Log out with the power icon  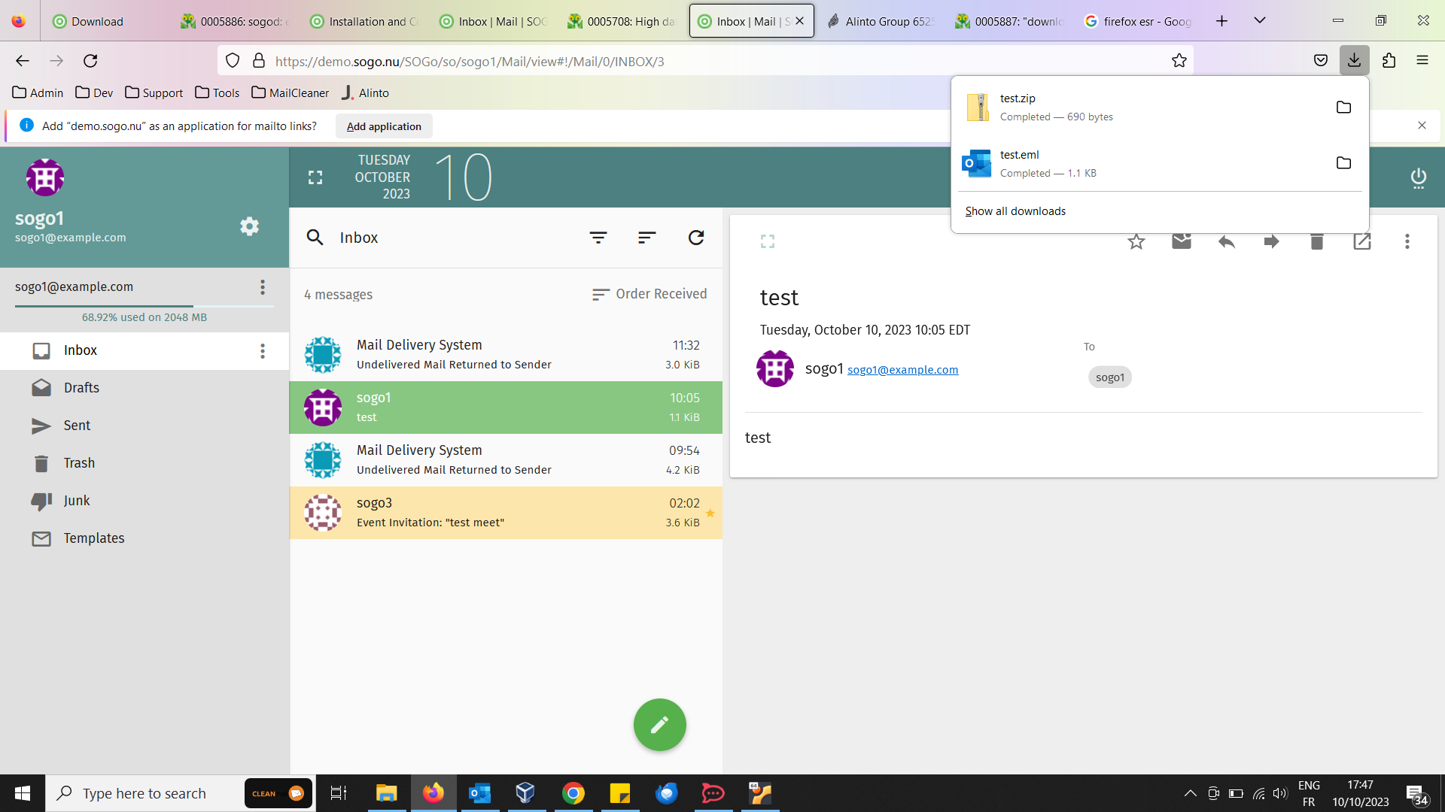coord(1418,177)
